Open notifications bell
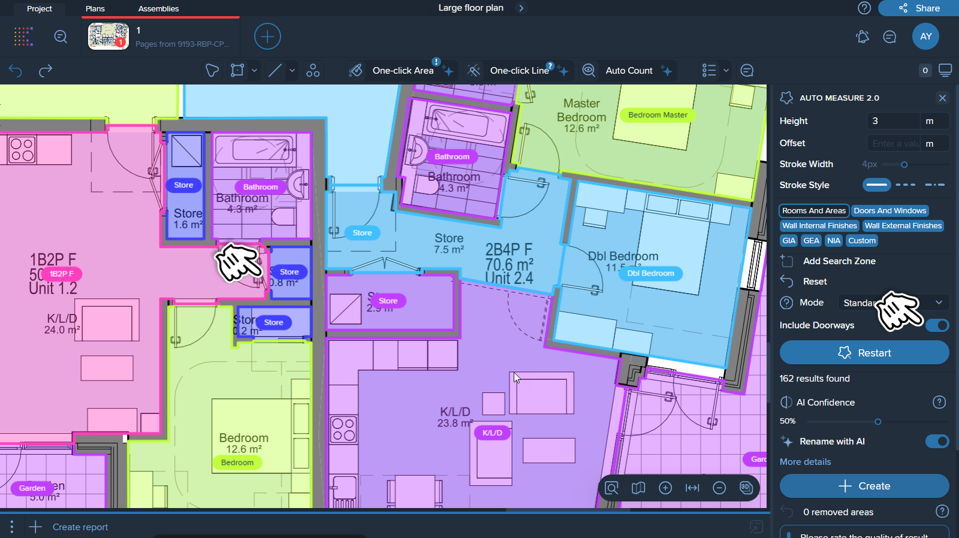The width and height of the screenshot is (959, 538). [863, 37]
